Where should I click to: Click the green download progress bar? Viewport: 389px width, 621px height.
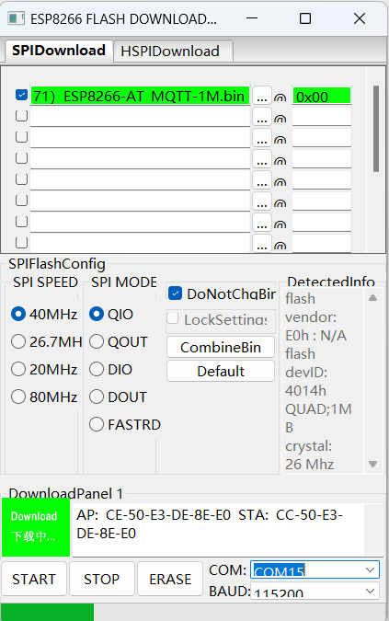pos(47,613)
